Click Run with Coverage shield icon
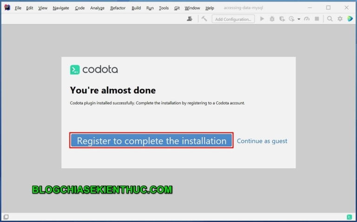Screen dimensions: 357x222 282,19
